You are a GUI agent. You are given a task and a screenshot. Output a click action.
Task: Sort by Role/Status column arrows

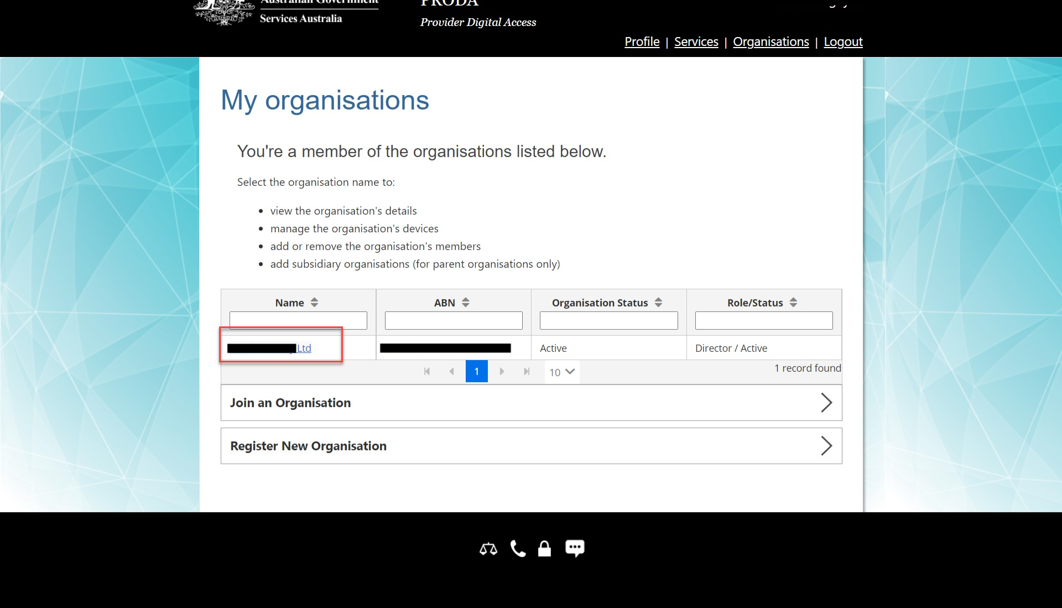coord(793,303)
